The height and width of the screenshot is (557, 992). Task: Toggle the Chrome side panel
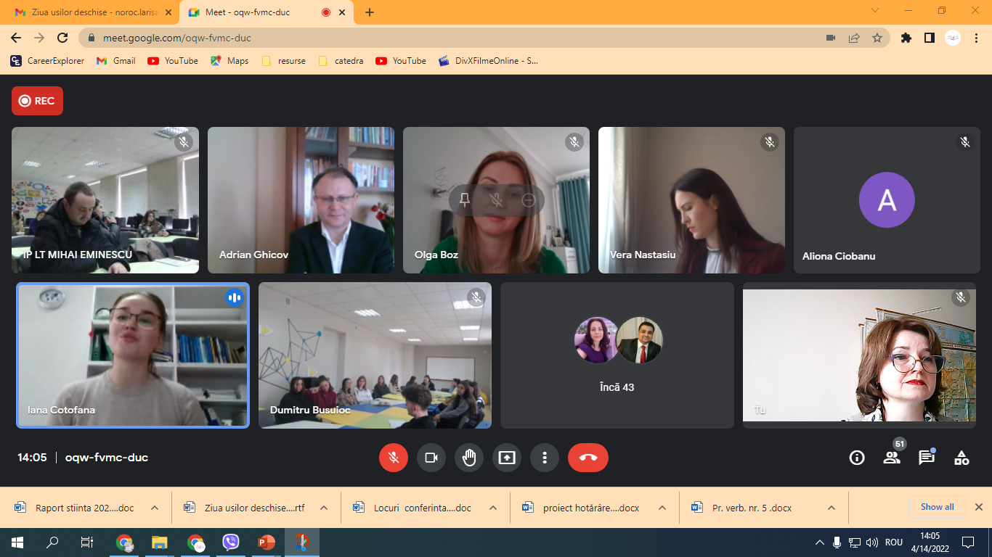pyautogui.click(x=930, y=38)
